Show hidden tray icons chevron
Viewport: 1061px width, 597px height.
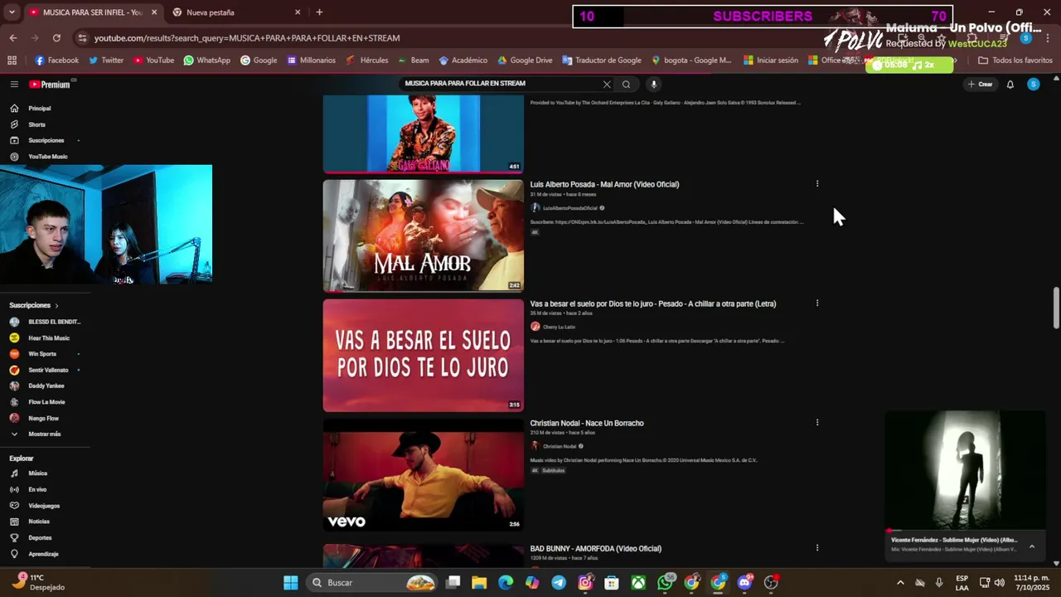(900, 582)
